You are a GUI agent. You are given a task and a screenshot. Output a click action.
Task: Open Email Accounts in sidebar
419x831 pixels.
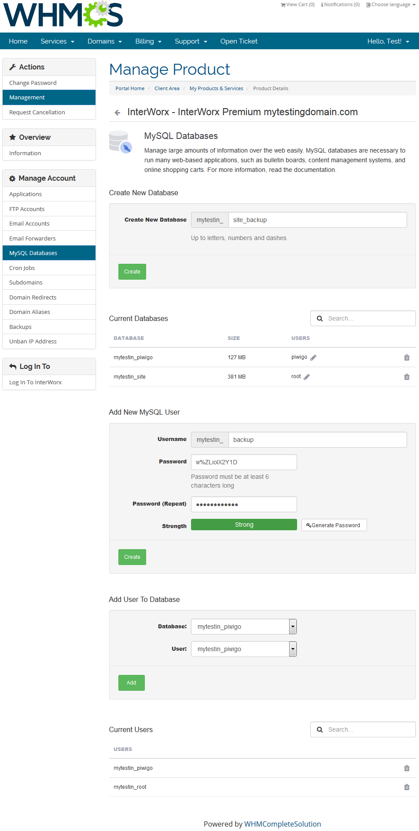coord(49,223)
